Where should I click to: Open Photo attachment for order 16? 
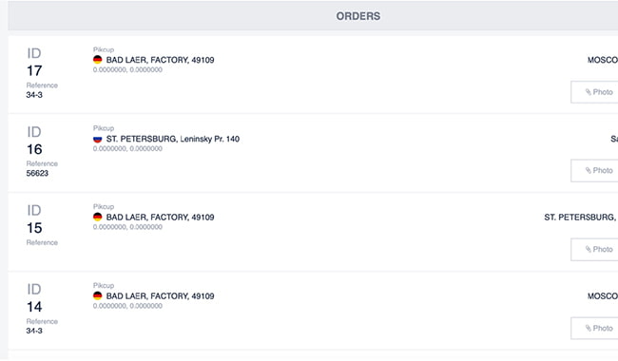pyautogui.click(x=594, y=170)
